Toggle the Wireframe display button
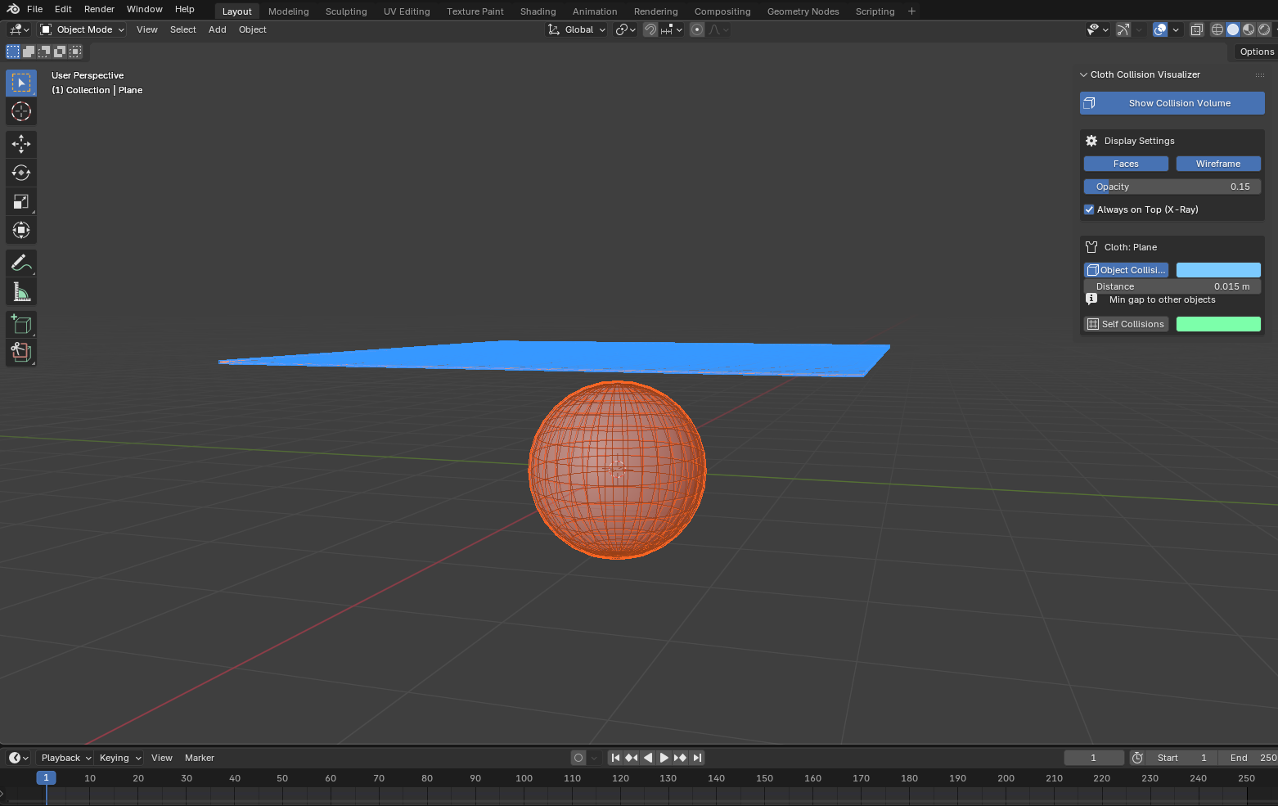Screen dimensions: 1278x806 (1218, 164)
